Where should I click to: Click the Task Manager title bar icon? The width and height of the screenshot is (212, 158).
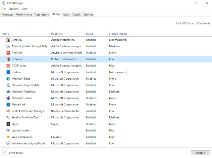(x=3, y=3)
